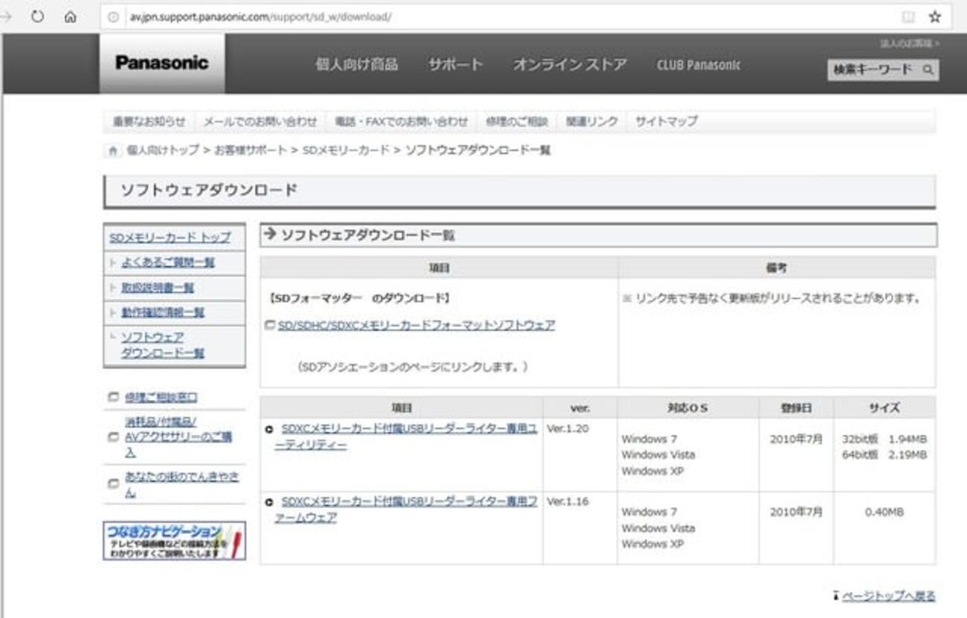Click Windows Vista in the Ver.1.20 row
Viewport: 967px width, 618px height.
click(x=658, y=454)
